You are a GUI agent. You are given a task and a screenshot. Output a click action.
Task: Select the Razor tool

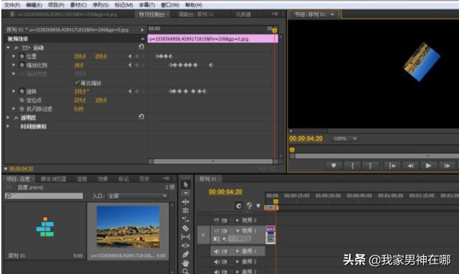tap(186, 228)
